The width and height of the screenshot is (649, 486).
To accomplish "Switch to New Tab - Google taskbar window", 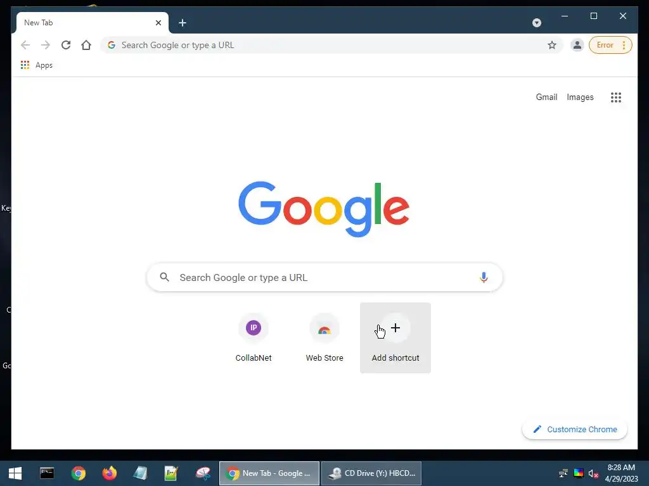I will pyautogui.click(x=269, y=473).
